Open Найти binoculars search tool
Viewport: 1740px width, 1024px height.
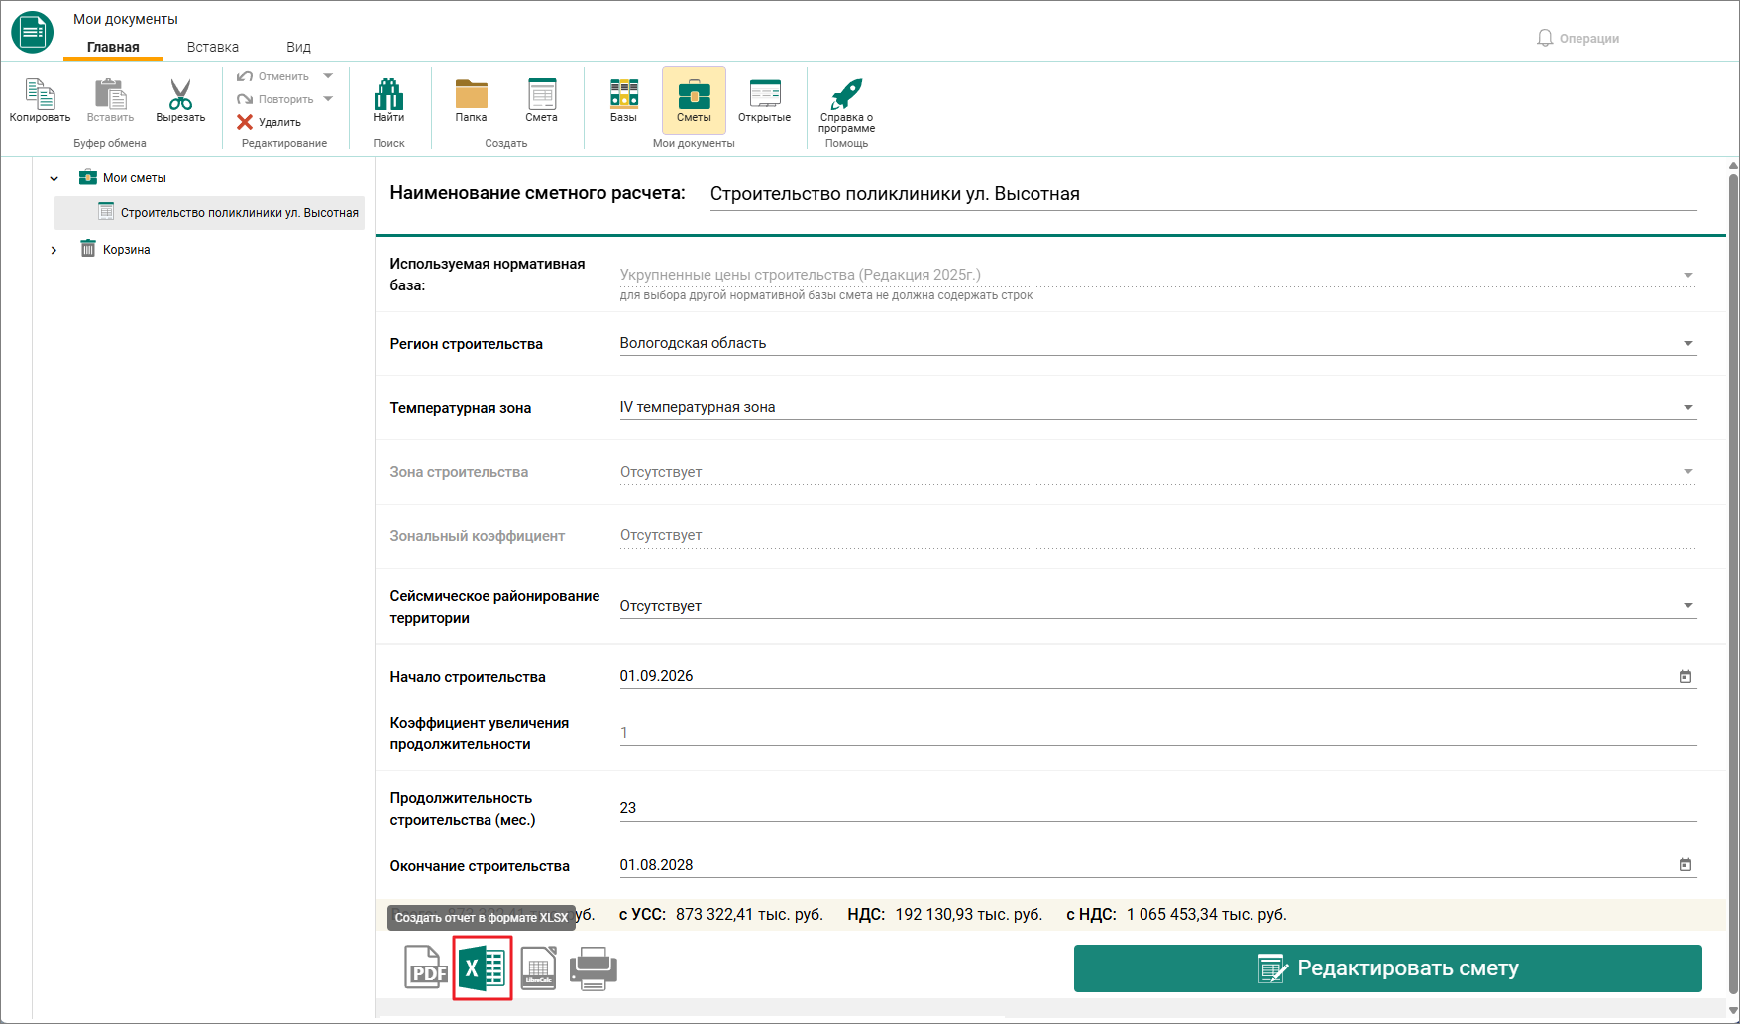[x=388, y=94]
